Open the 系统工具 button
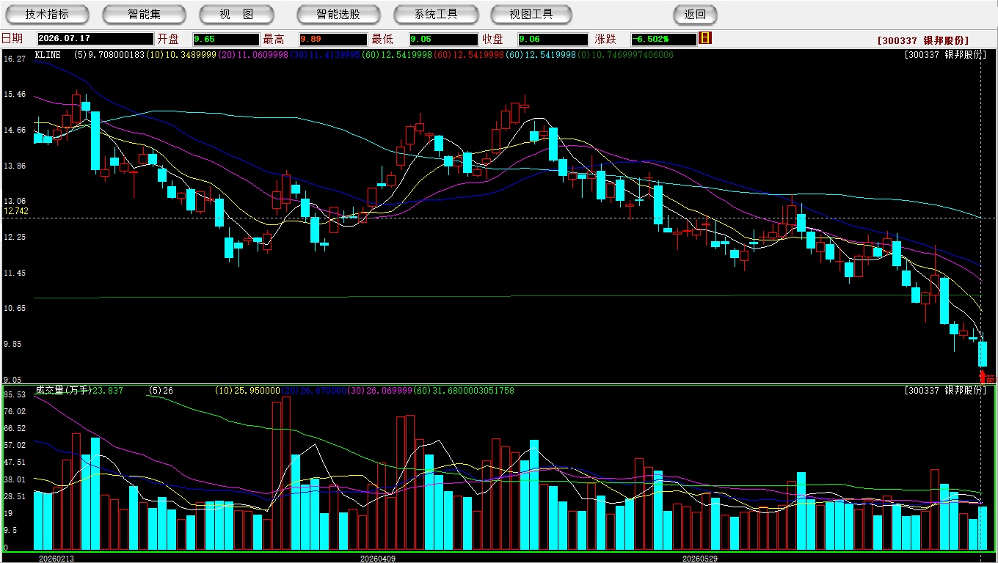 pos(436,15)
